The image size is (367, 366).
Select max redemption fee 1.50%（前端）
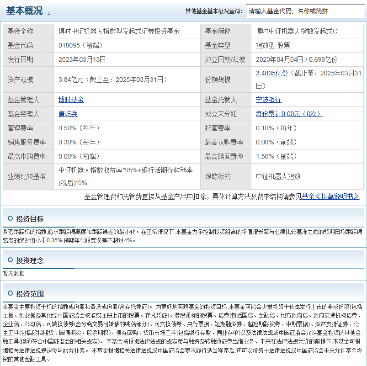277,156
